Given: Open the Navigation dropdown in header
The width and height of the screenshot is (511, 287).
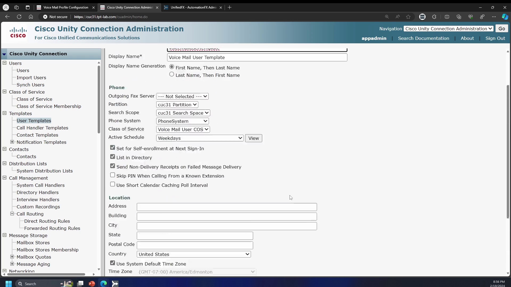Looking at the screenshot, I should click(448, 29).
